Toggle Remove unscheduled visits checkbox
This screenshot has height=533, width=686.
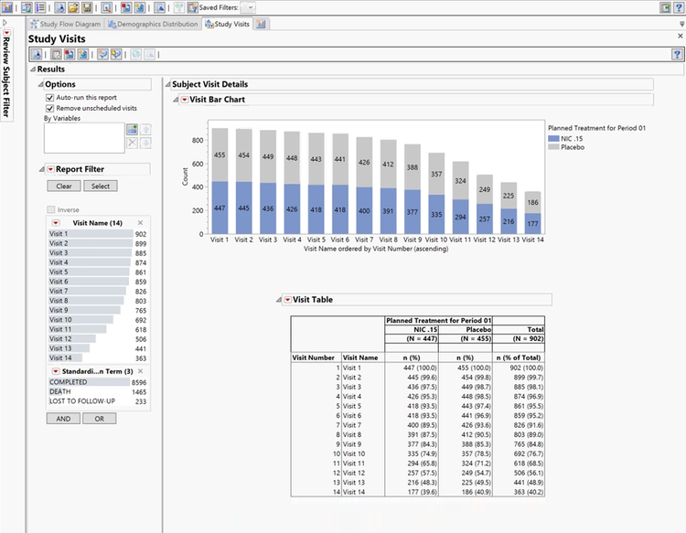50,108
